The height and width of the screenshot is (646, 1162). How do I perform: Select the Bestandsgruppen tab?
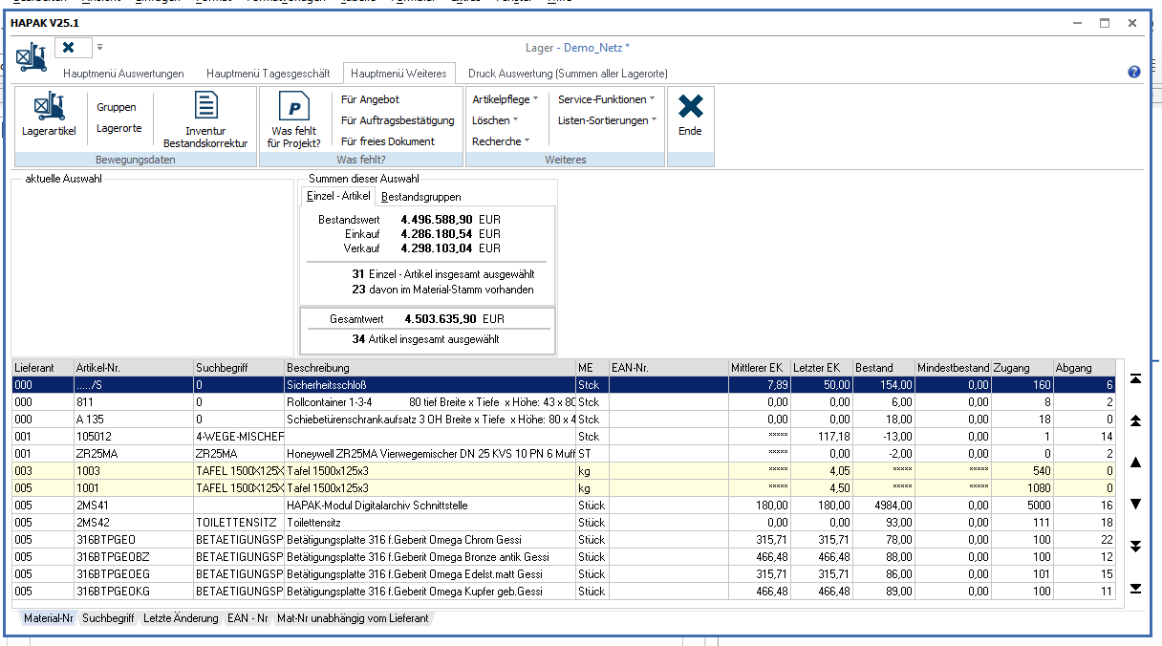tap(420, 197)
